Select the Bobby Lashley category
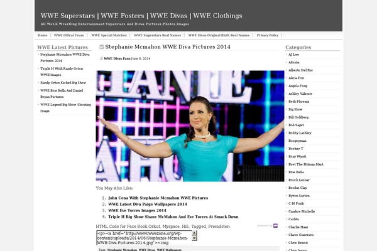377x251 pixels. click(300, 133)
